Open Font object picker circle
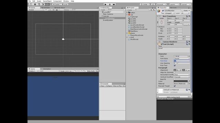220x123 pixels. point(189,56)
